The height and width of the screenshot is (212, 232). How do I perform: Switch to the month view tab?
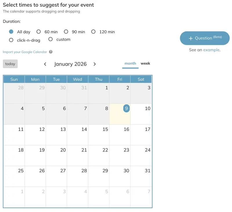click(x=130, y=64)
